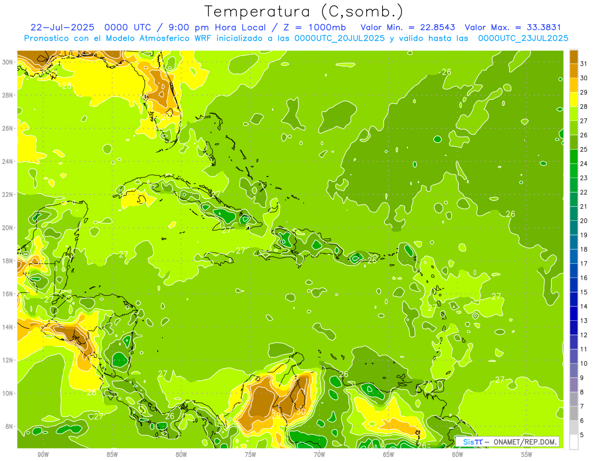Click the '20N' latitude axis label

8,228
